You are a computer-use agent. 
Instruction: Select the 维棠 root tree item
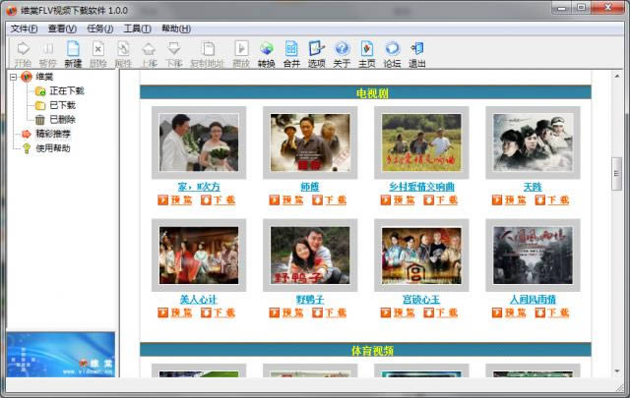click(x=44, y=77)
